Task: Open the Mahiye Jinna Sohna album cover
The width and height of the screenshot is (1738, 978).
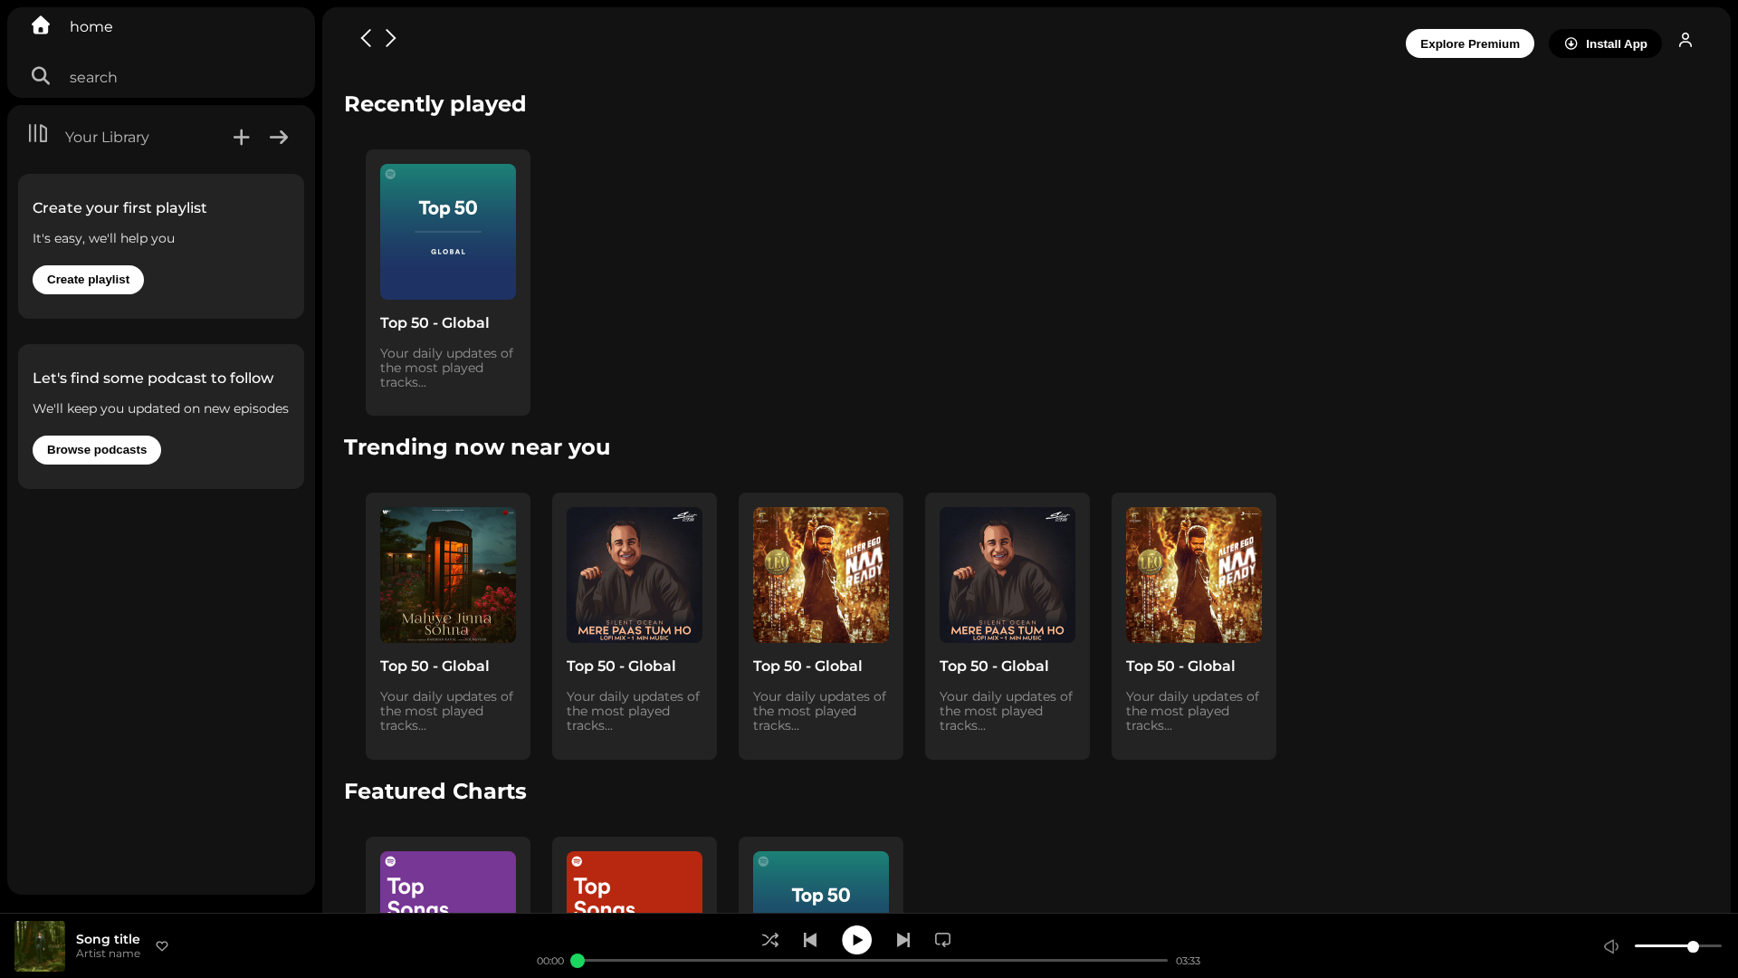Action: point(448,575)
